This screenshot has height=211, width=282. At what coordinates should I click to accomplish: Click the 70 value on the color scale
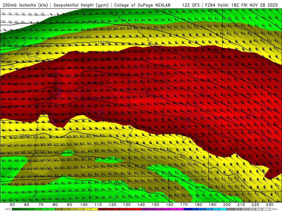[x=41, y=205]
